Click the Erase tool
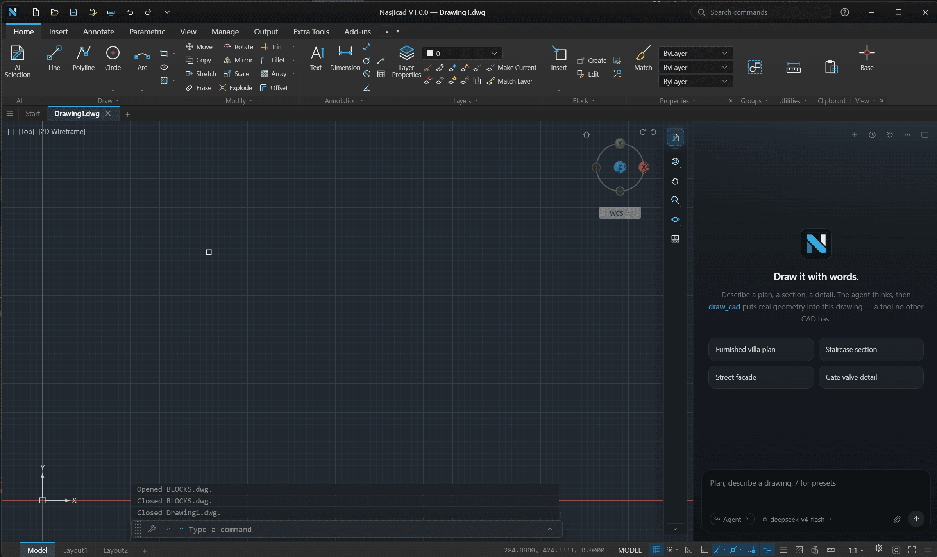Screen dimensions: 937x557 point(198,88)
